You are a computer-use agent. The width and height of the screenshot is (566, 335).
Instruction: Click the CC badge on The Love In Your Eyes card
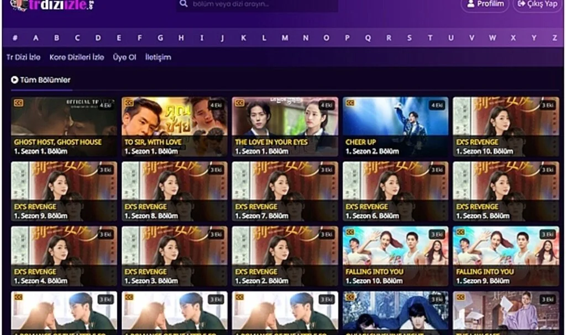point(240,103)
